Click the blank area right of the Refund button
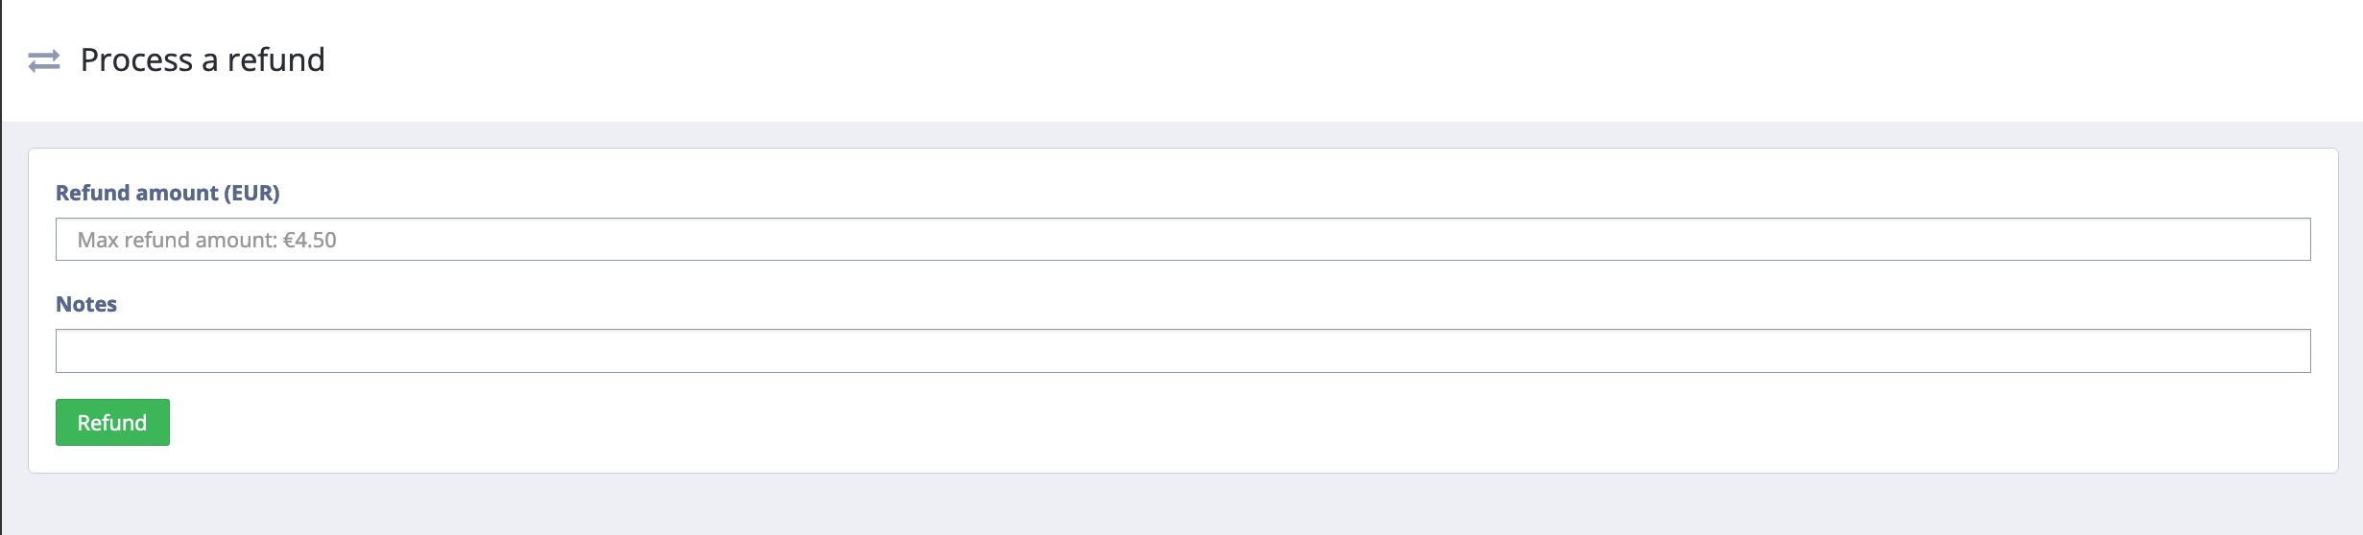This screenshot has height=535, width=2363. (x=1248, y=422)
